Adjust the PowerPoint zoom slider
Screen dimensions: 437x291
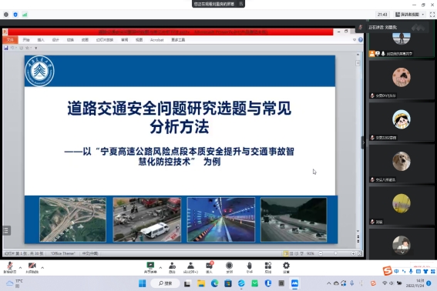336,253
